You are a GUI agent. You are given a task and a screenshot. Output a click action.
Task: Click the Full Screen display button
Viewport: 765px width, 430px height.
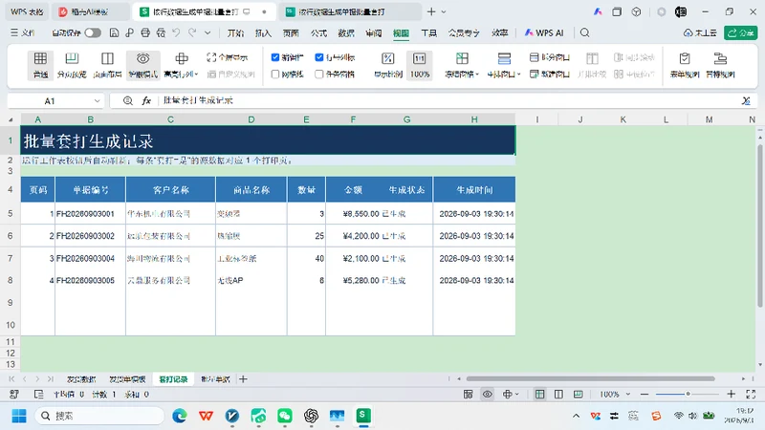tap(228, 57)
